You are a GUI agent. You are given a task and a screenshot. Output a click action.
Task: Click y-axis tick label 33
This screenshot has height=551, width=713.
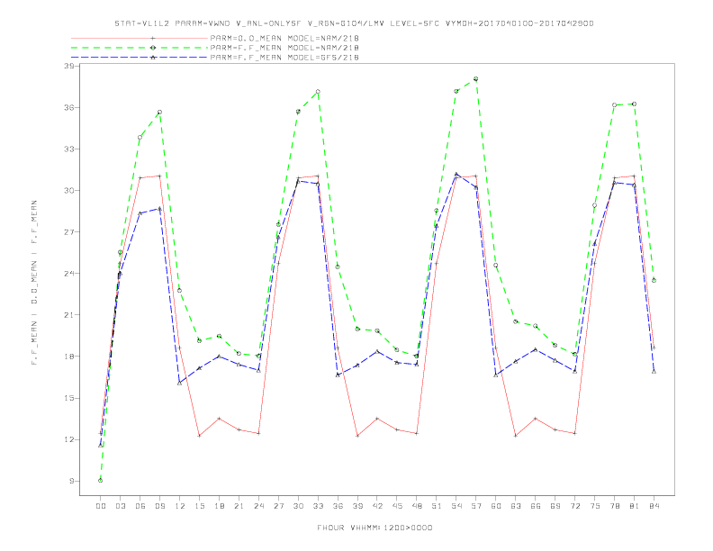(69, 149)
